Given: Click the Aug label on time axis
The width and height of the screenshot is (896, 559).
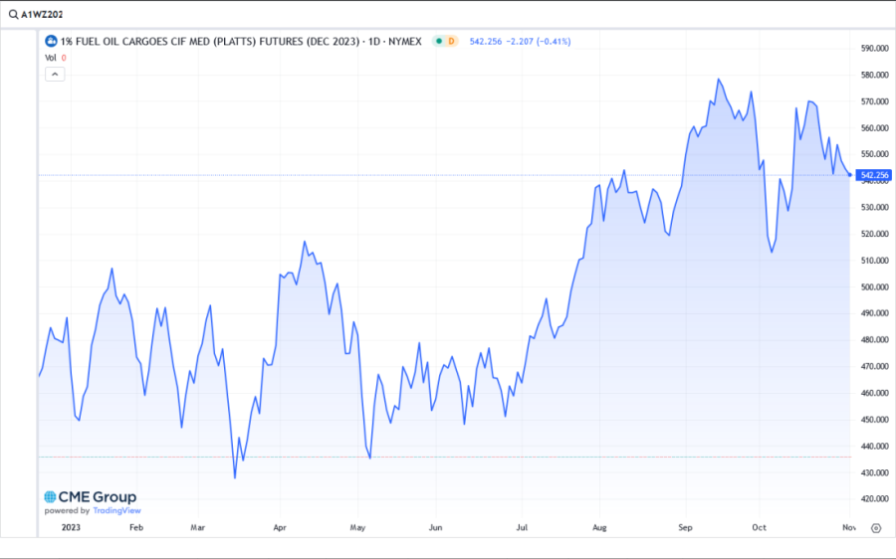Looking at the screenshot, I should click(599, 528).
